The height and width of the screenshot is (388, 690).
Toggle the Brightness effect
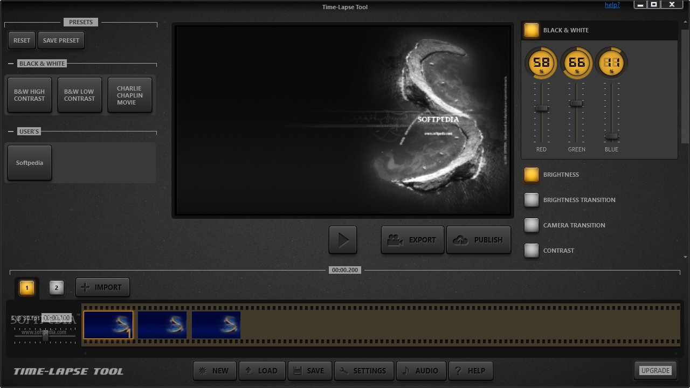[531, 175]
